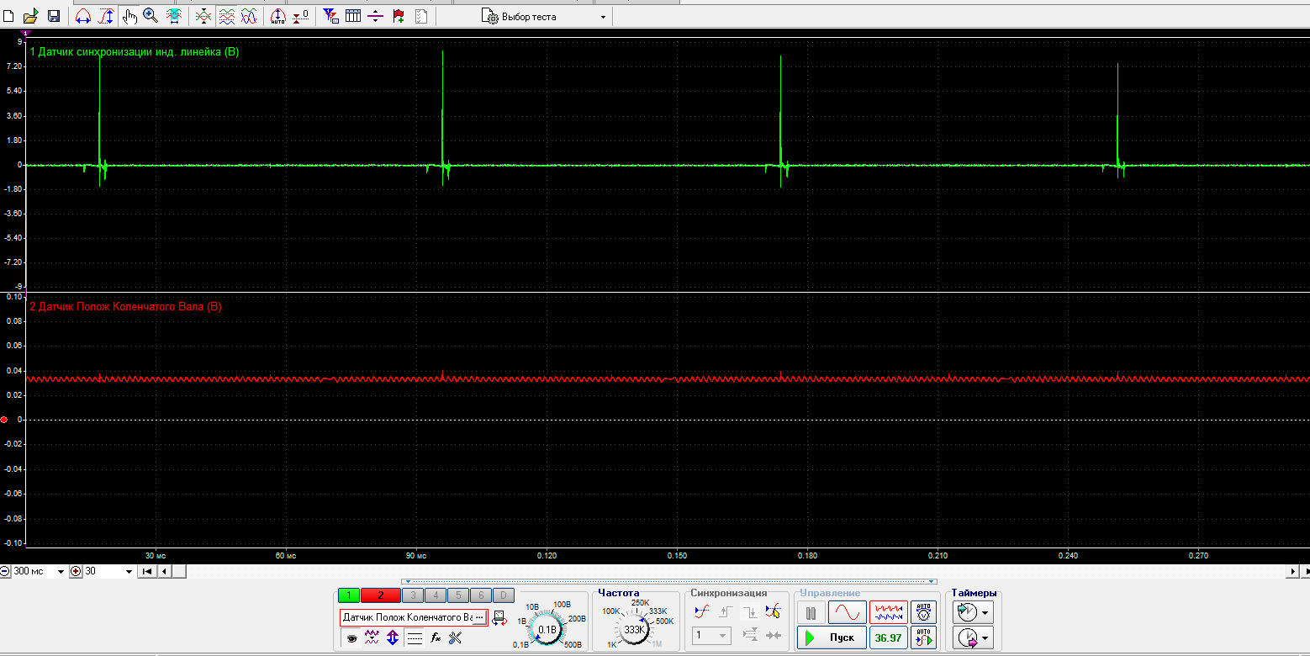Viewport: 1310px width, 656px height.
Task: Click the 333K frequency knob
Action: click(635, 630)
